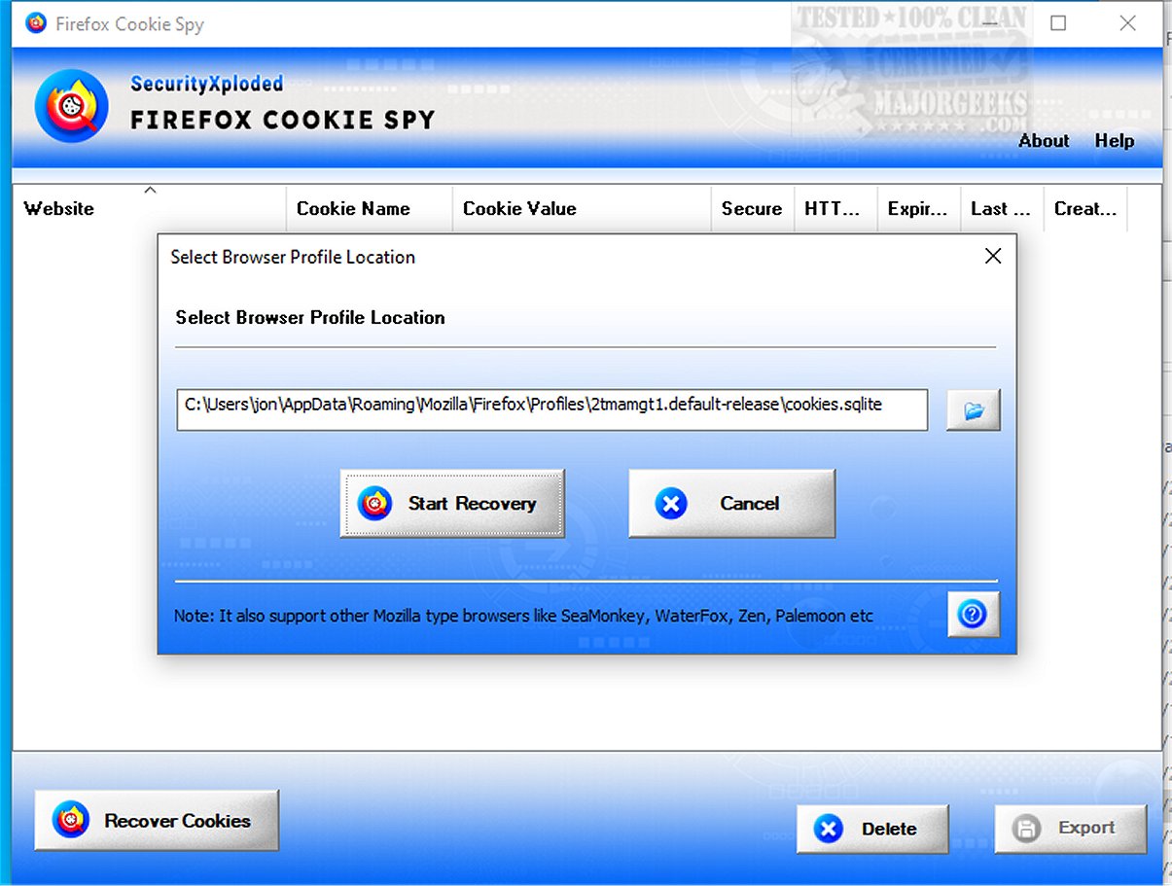Open the blue question mark help icon in dialog
The width and height of the screenshot is (1172, 886).
pyautogui.click(x=973, y=615)
